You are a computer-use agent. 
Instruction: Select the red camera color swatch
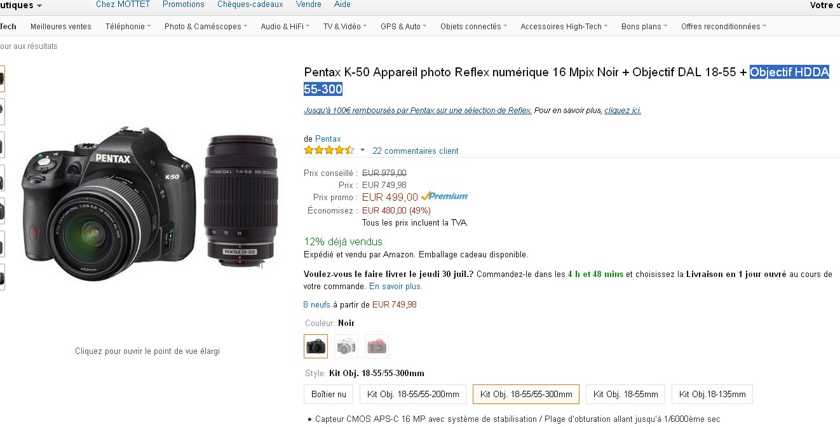pos(377,346)
